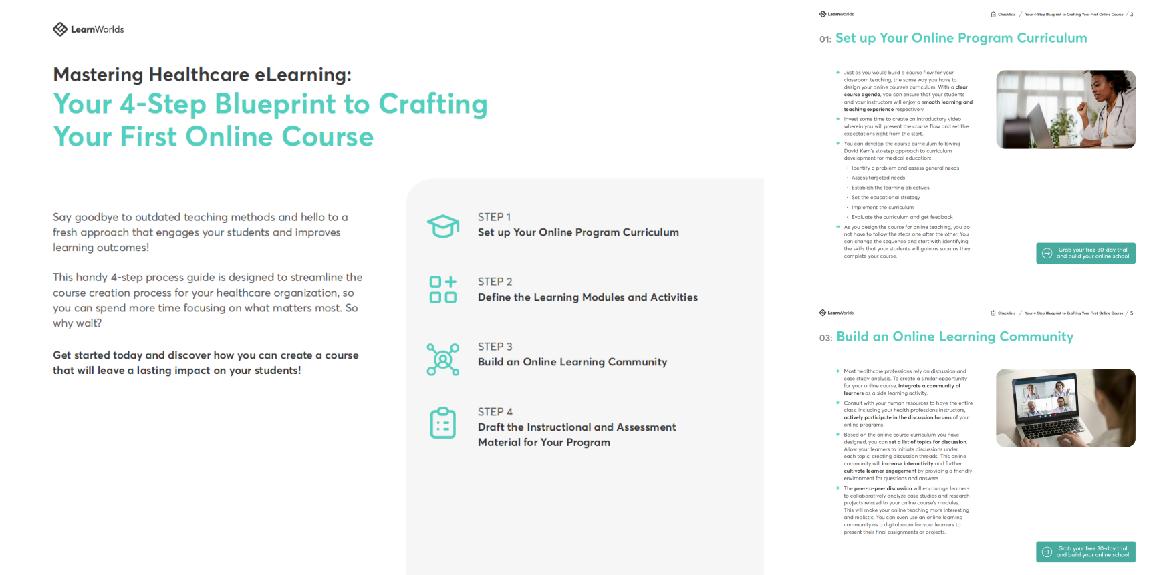Click Checklists icon in the Community page breadcrumb

pyautogui.click(x=993, y=313)
